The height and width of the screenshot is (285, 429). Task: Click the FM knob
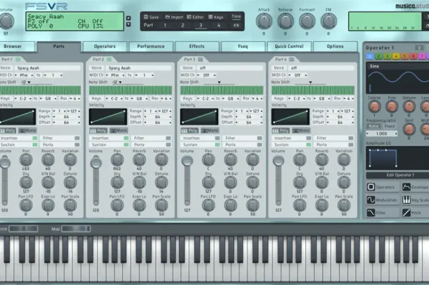click(x=328, y=21)
